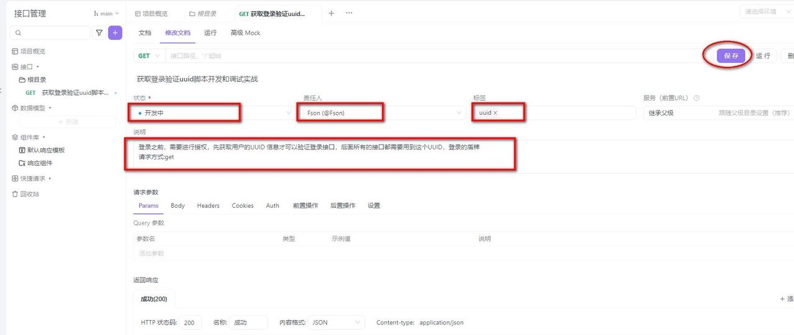The height and width of the screenshot is (335, 794).
Task: Click the purple 保存 save button
Action: click(x=731, y=56)
